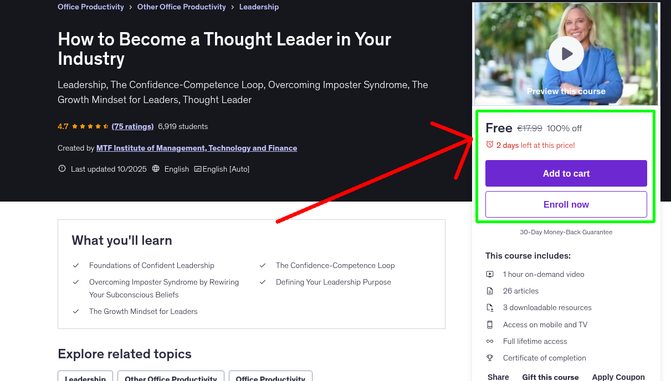Click the infinity lifetime access icon
The width and height of the screenshot is (671, 381).
tap(490, 341)
